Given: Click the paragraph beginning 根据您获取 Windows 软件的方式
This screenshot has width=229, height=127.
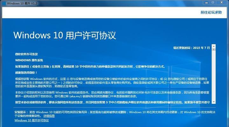Looking at the screenshot, I should 112,83.
